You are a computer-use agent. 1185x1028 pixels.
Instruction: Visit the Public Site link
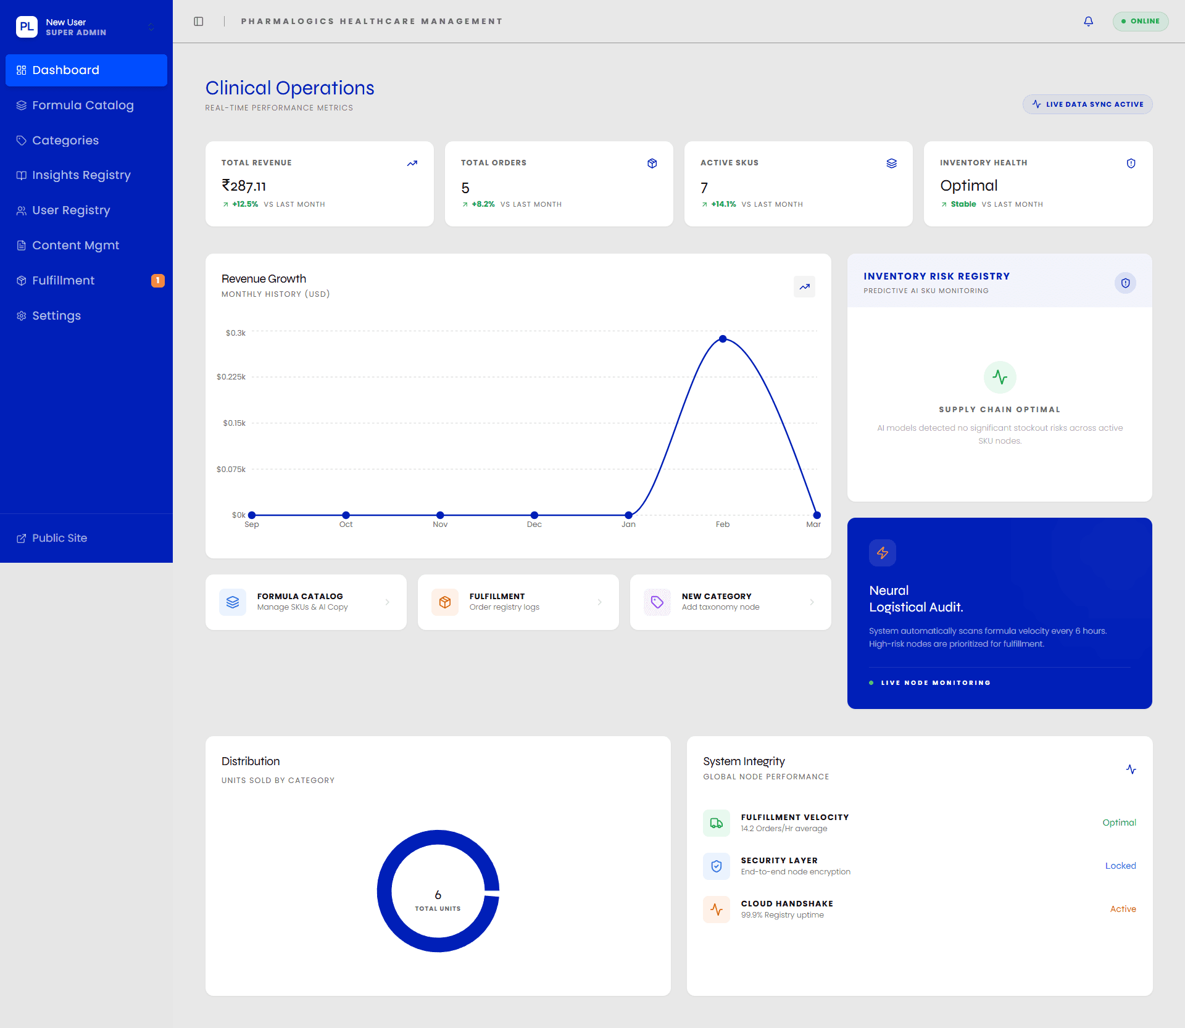click(86, 538)
